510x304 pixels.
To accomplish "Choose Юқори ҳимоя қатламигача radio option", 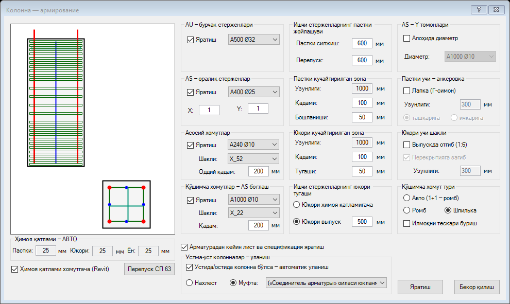I will click(x=296, y=205).
